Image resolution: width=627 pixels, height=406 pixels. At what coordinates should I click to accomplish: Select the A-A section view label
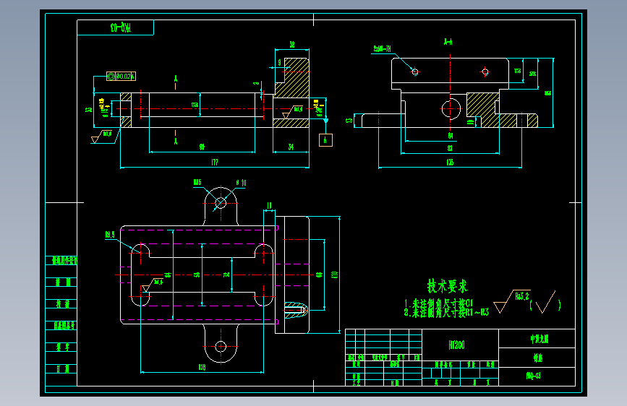448,42
